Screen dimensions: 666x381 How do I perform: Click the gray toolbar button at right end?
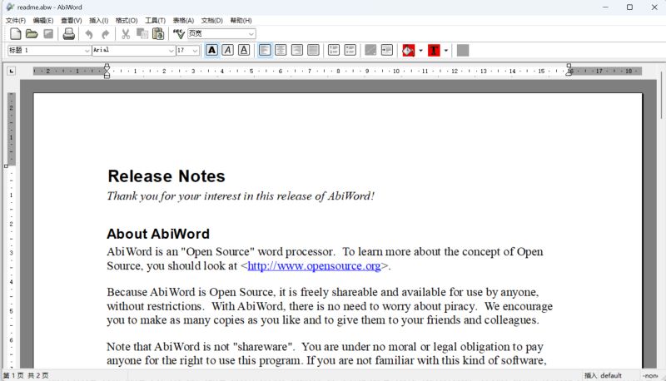coord(463,51)
